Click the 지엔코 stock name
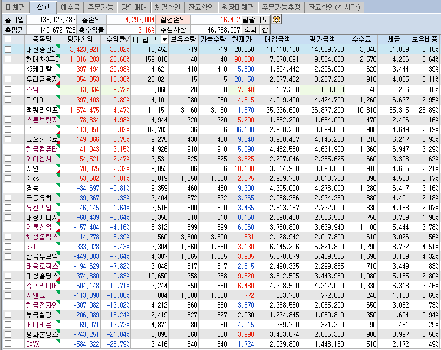 tap(35, 295)
